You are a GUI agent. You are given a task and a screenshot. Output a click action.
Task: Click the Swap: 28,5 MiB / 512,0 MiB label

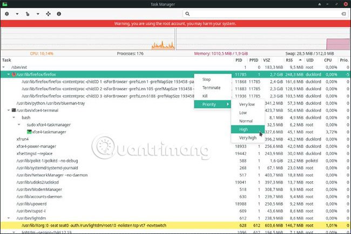[x=309, y=53]
